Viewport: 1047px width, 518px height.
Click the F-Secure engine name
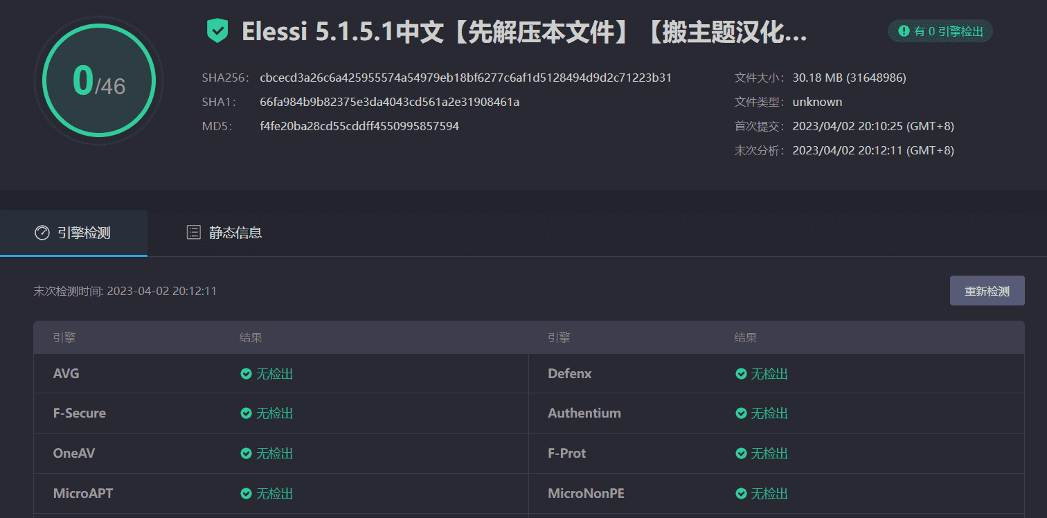(x=80, y=413)
